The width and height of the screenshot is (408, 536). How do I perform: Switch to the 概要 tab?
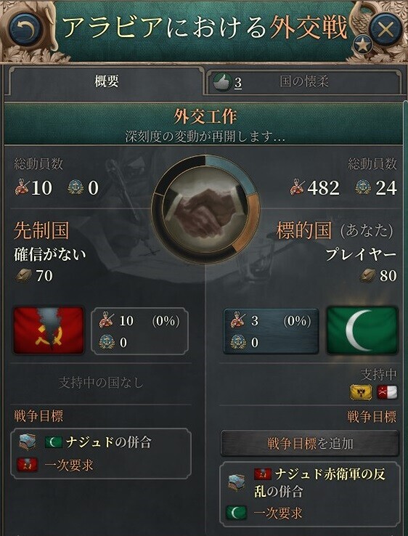[105, 81]
